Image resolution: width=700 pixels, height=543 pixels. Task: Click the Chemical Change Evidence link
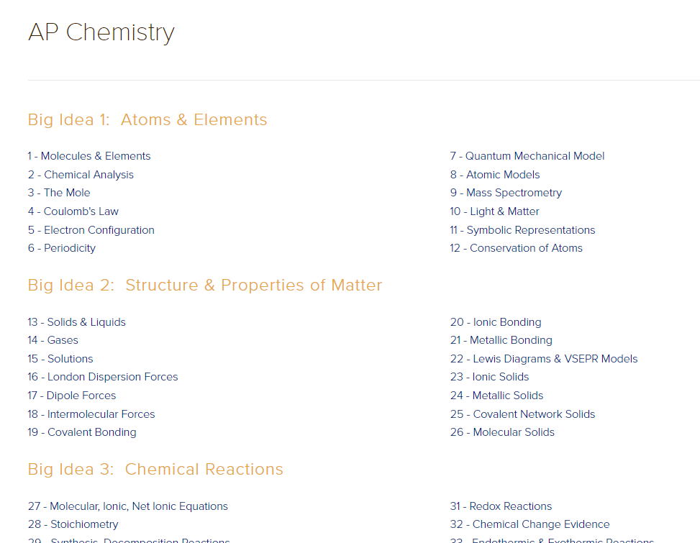[530, 524]
